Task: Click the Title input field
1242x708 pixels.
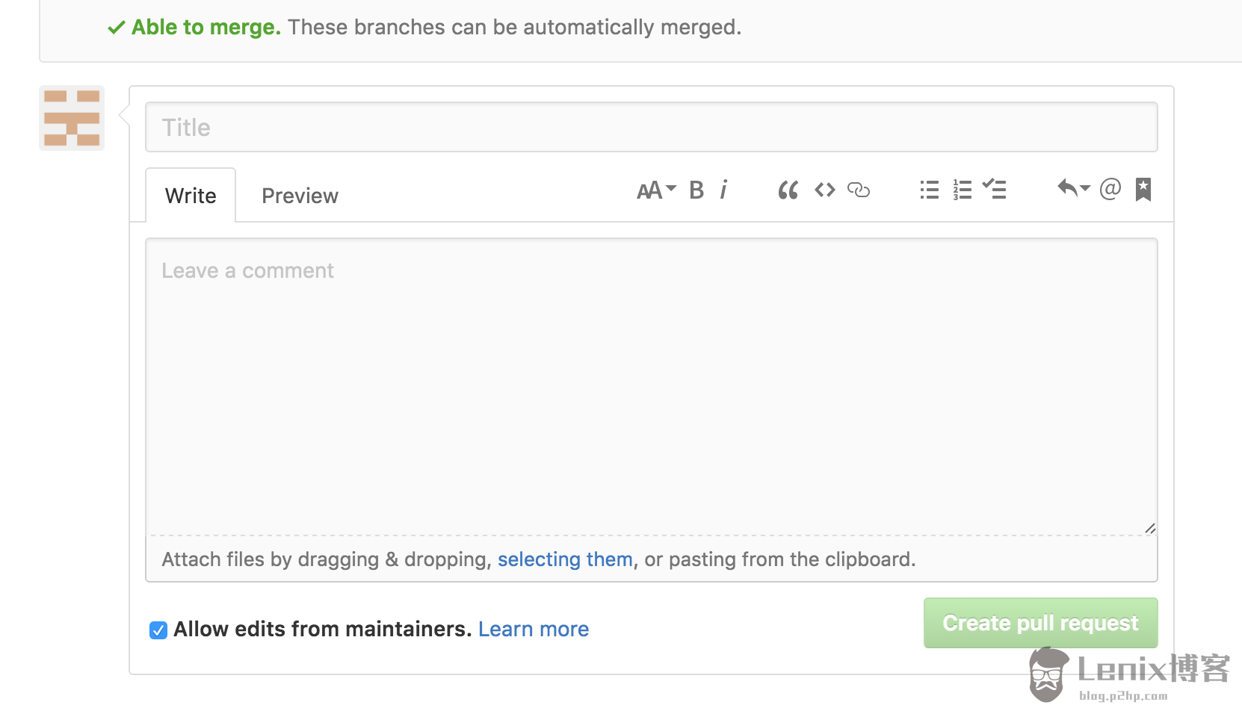Action: [x=650, y=127]
